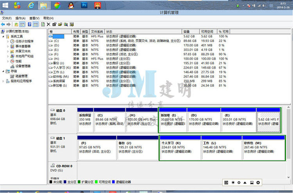This screenshot has width=293, height=193.
Task: Click the circle icon in floating toolbar
Action: [x=239, y=182]
